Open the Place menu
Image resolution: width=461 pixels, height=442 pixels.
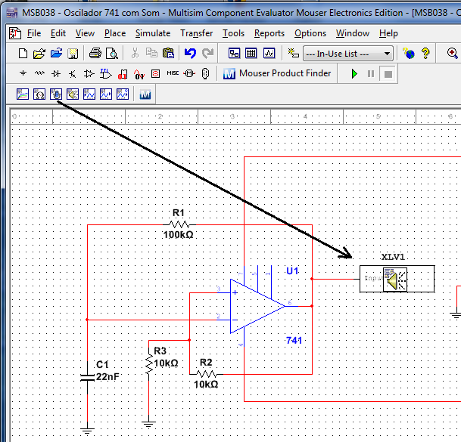(x=115, y=33)
